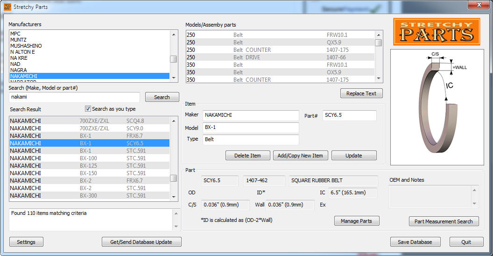The width and height of the screenshot is (493, 256).
Task: Select manufacturer MUNTZ
Action: [x=90, y=40]
